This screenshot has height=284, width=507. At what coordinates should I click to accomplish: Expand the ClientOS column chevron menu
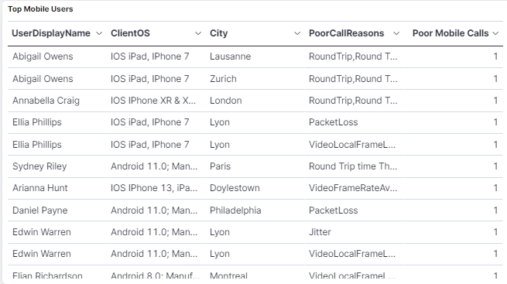[198, 33]
